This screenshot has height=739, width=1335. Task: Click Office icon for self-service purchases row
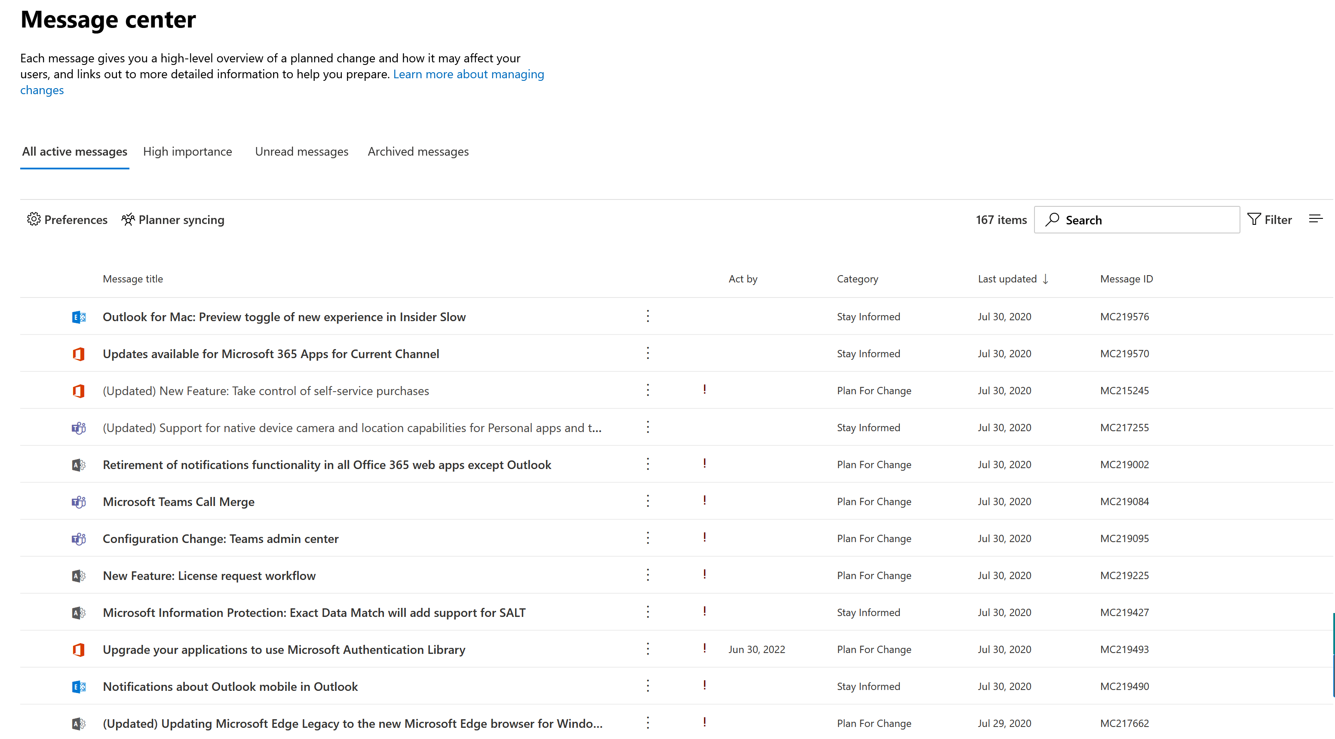[79, 391]
